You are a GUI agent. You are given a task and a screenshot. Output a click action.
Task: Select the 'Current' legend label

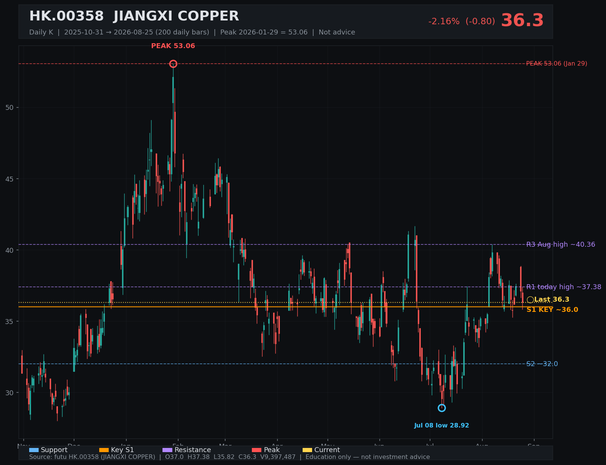[327, 450]
